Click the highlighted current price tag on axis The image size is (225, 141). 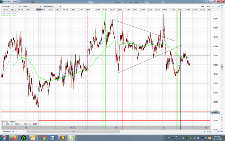[x=215, y=113]
